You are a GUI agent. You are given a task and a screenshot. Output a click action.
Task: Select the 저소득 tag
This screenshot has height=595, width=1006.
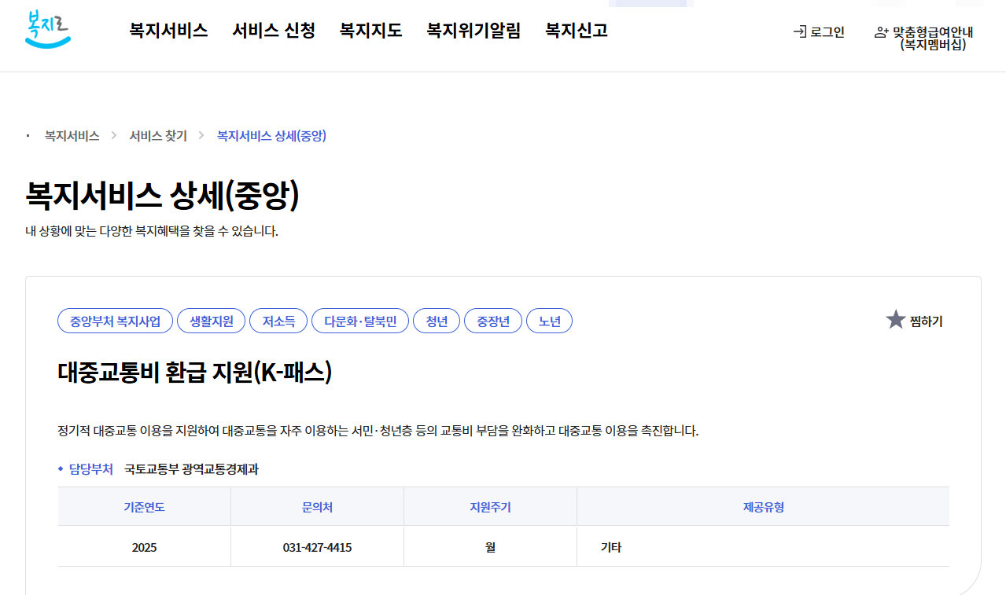tap(278, 321)
